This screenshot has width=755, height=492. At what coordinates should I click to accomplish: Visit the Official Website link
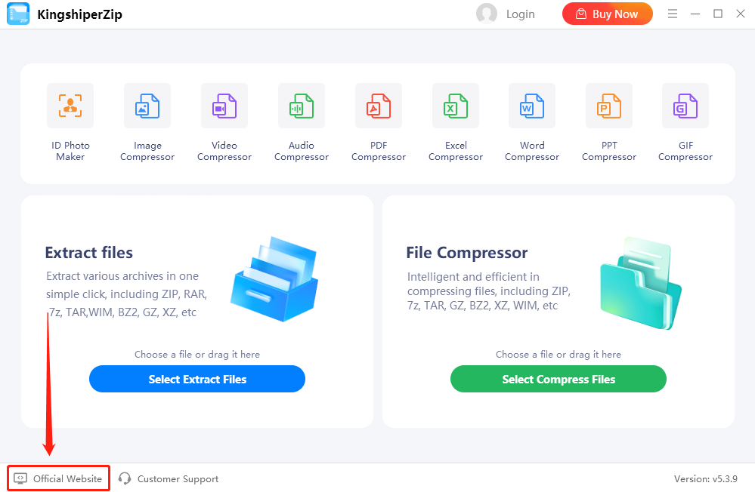click(67, 479)
